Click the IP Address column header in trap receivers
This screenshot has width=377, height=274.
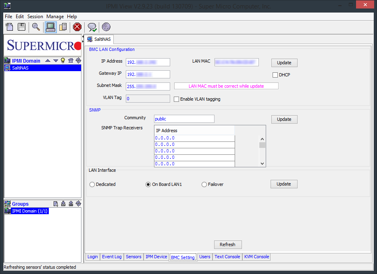tap(194, 131)
